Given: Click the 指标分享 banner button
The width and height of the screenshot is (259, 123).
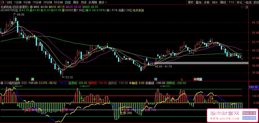Looking at the screenshot, I should point(249,113).
